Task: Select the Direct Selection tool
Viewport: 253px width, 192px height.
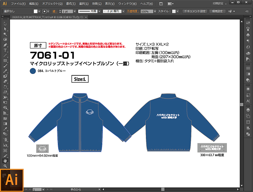Action: coord(5,29)
